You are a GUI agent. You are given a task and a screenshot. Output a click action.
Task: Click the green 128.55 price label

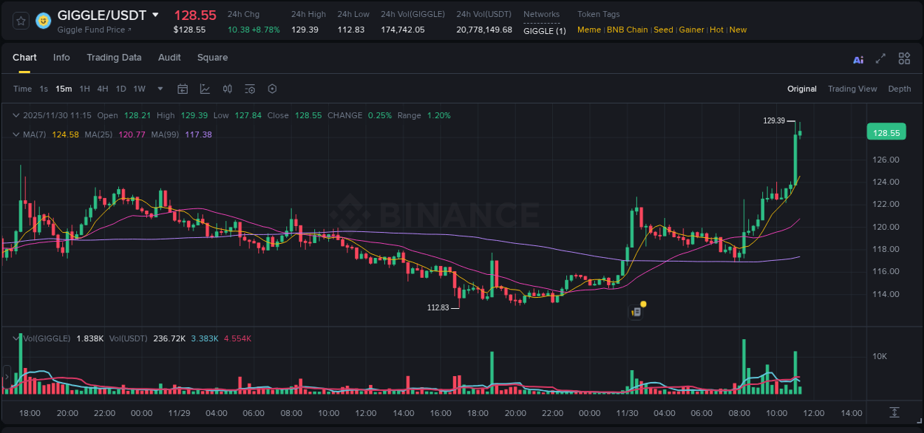coord(885,132)
